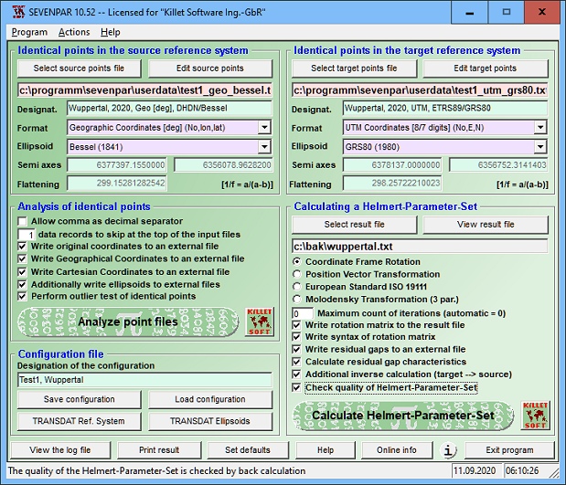Click Load configuration button

pos(210,399)
